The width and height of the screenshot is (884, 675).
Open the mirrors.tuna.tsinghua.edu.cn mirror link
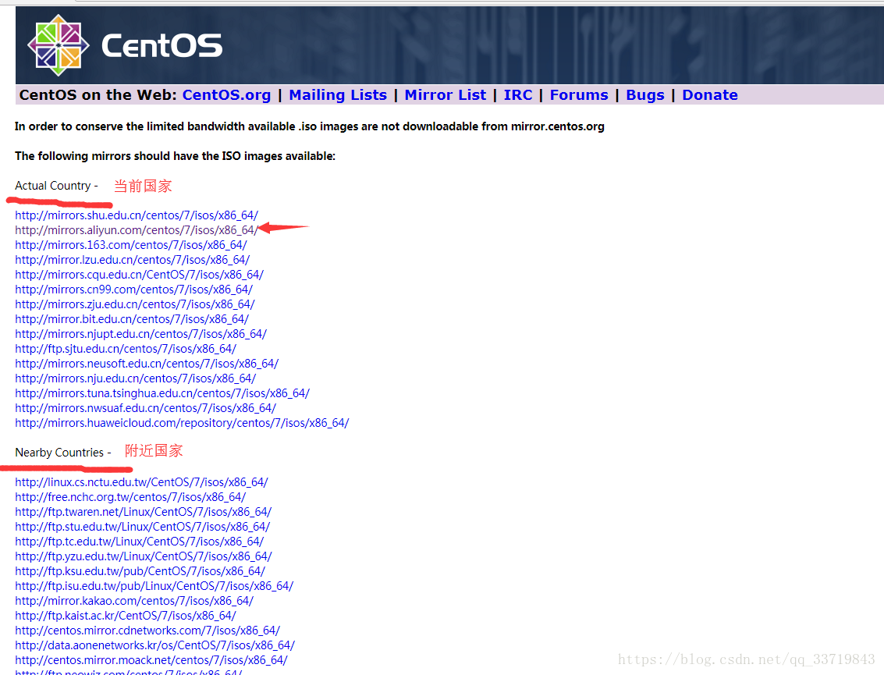point(162,393)
